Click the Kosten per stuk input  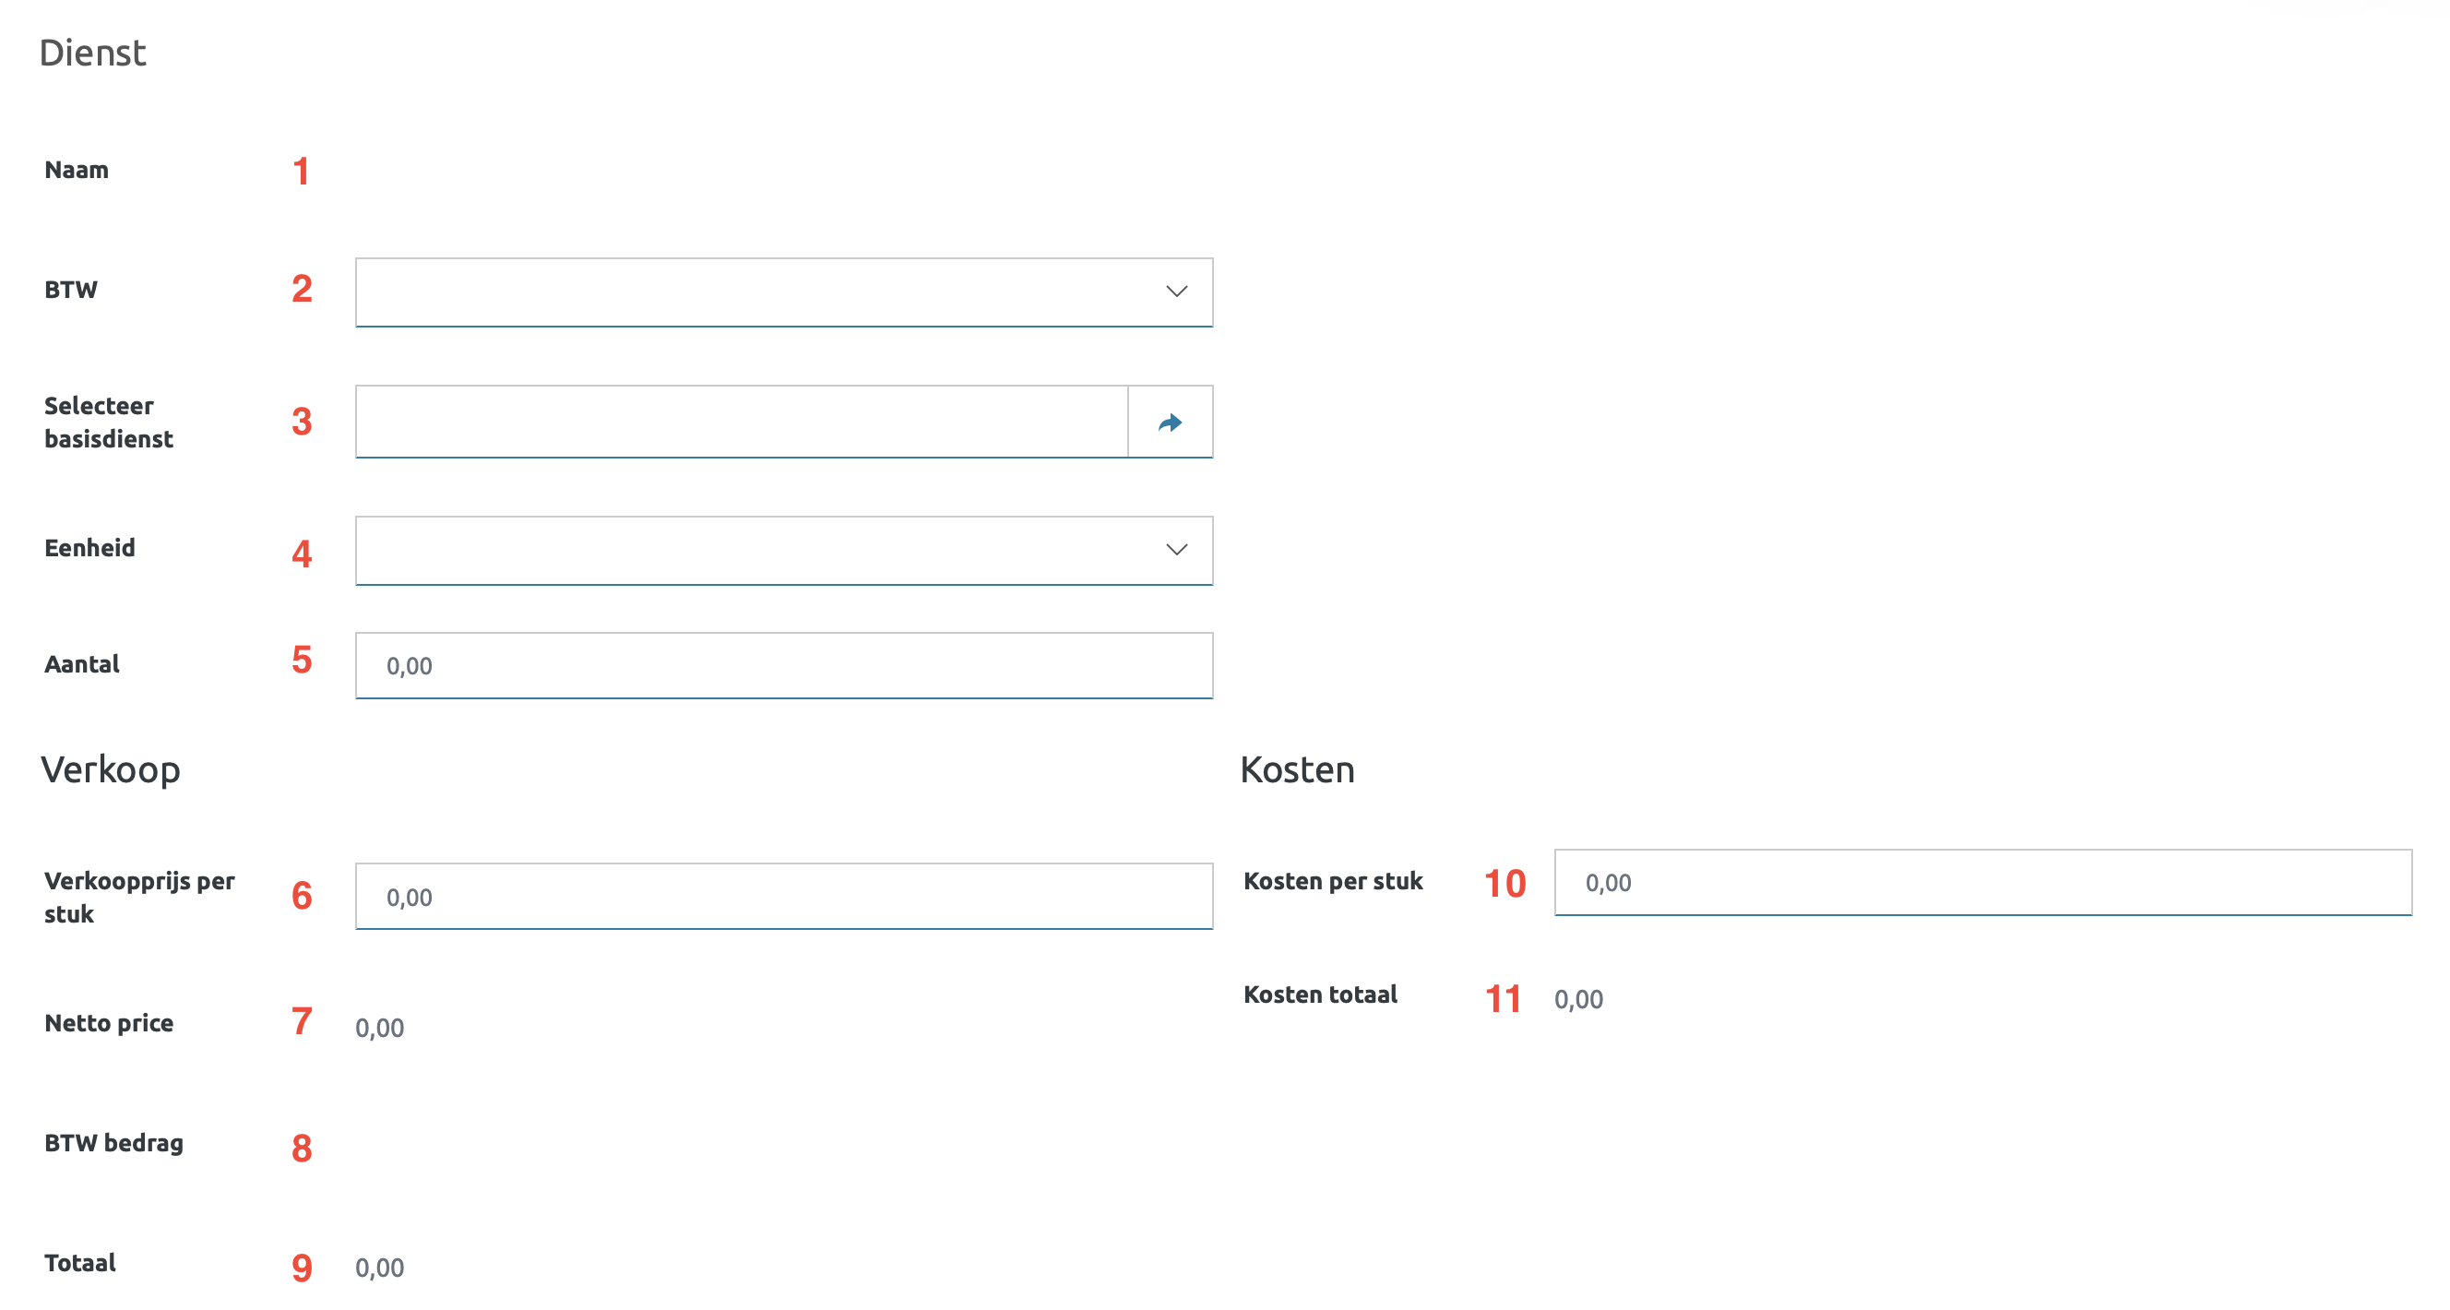pyautogui.click(x=1981, y=882)
